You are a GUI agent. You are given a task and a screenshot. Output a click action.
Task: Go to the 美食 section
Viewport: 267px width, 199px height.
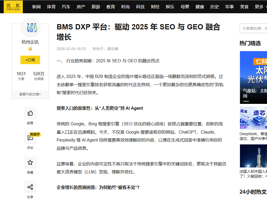tap(244, 7)
